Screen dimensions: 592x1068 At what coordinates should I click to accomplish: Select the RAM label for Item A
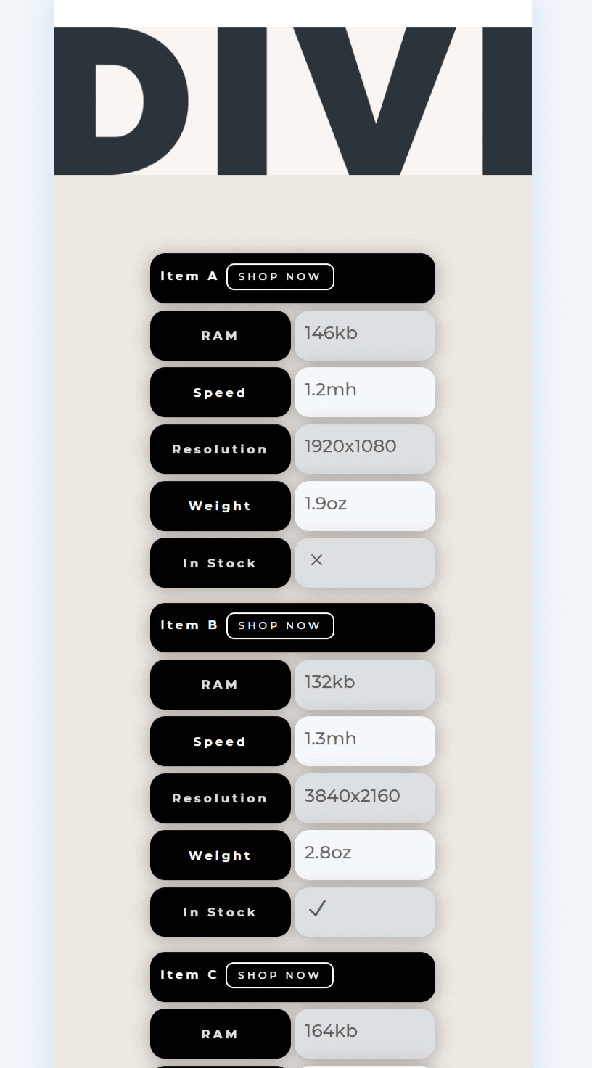tap(220, 335)
